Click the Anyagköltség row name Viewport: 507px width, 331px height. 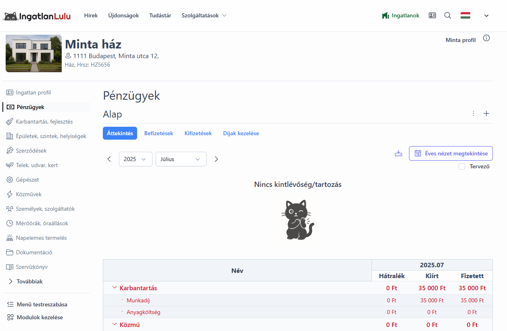point(143,312)
